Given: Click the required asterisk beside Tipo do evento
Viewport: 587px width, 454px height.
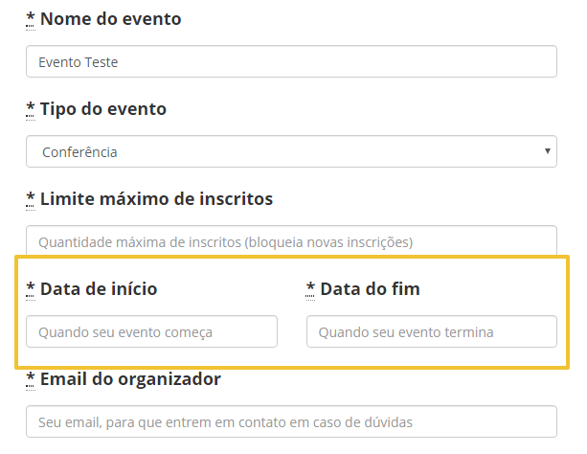Looking at the screenshot, I should tap(31, 108).
